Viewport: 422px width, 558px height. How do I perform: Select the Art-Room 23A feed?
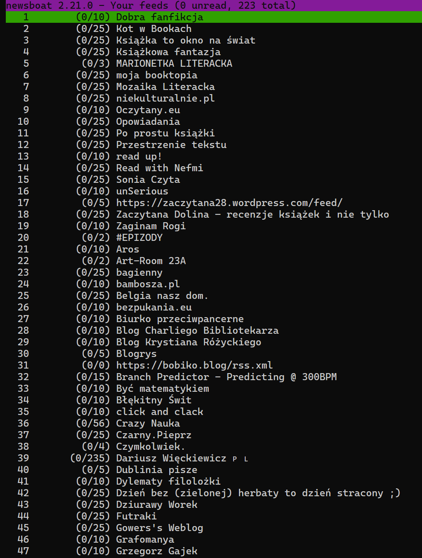tap(151, 261)
